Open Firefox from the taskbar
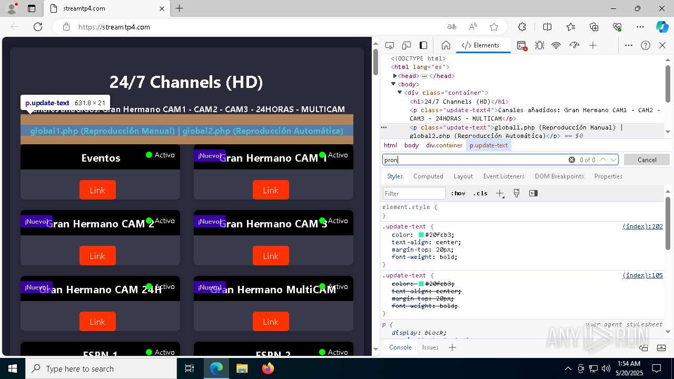Screen dimensions: 674x379 point(268,368)
